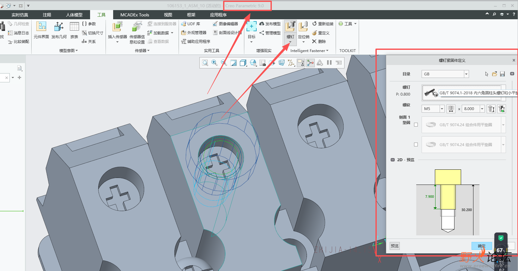Switch to the 人体模型 tab
The image size is (518, 271).
(74, 15)
